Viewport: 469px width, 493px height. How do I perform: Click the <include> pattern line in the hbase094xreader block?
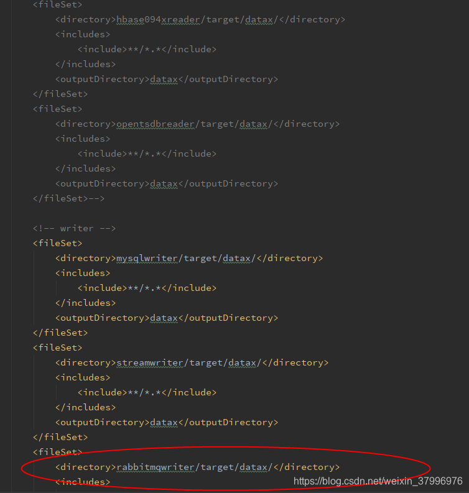[147, 49]
